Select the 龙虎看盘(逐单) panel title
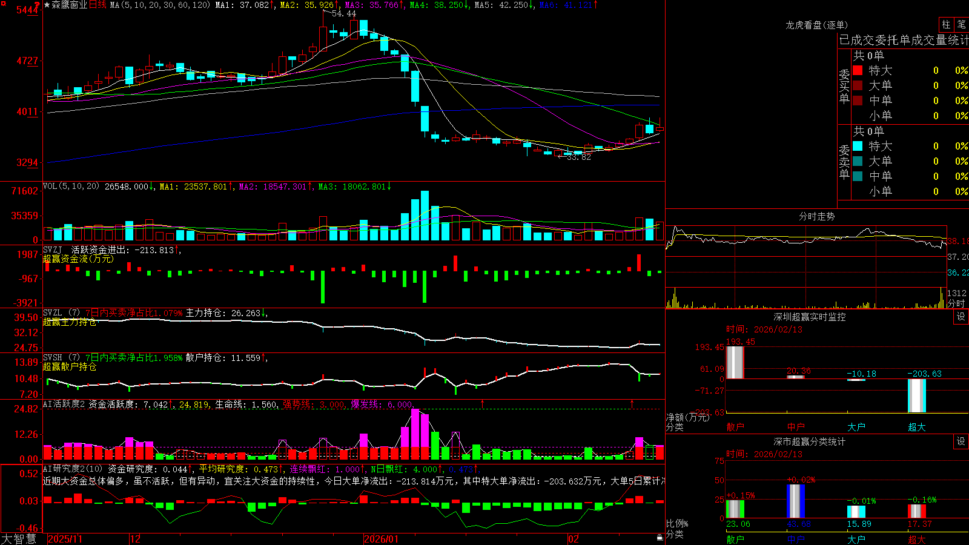Viewport: 969px width, 545px height. (817, 25)
